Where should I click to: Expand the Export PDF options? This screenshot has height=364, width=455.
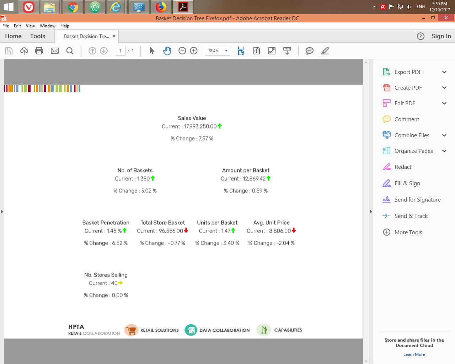[x=444, y=72]
